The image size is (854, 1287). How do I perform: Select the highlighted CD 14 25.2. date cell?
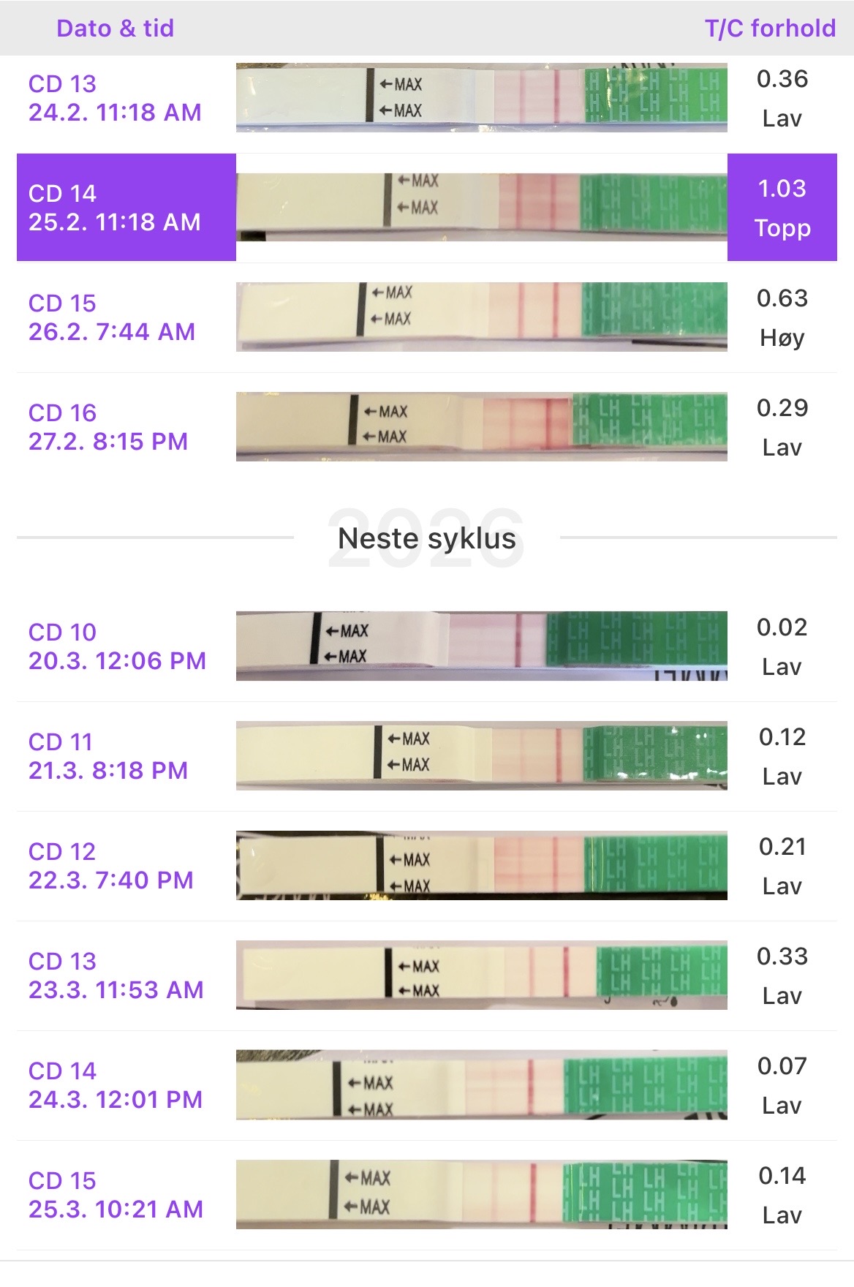point(126,208)
